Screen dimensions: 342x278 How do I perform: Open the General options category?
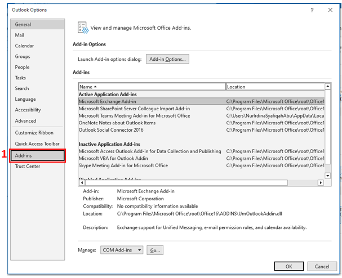click(x=38, y=24)
